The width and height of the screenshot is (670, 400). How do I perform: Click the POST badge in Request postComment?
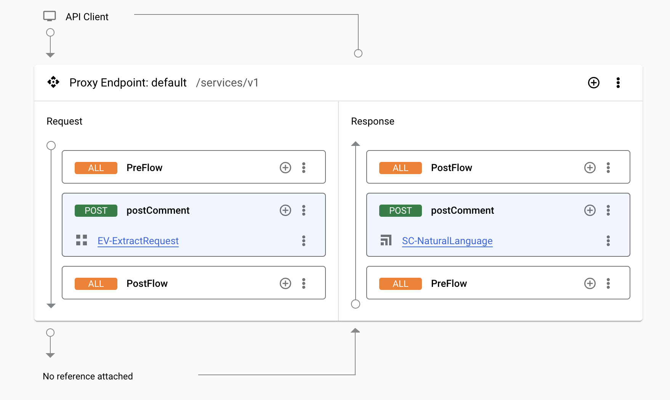click(x=96, y=211)
